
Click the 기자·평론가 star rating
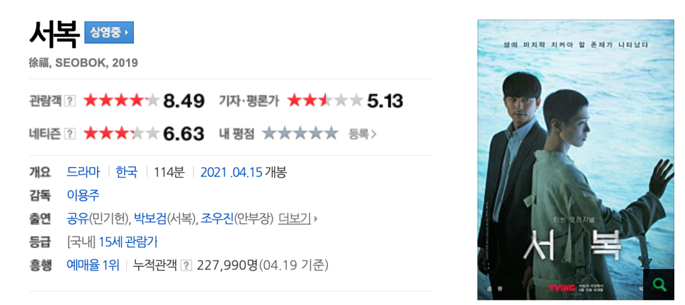(x=325, y=101)
